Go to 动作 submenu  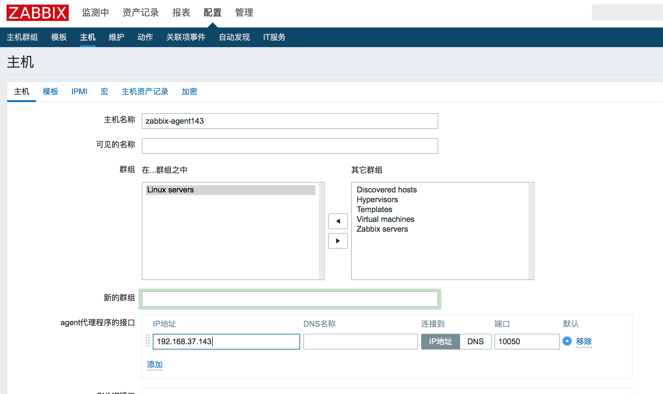pyautogui.click(x=145, y=37)
